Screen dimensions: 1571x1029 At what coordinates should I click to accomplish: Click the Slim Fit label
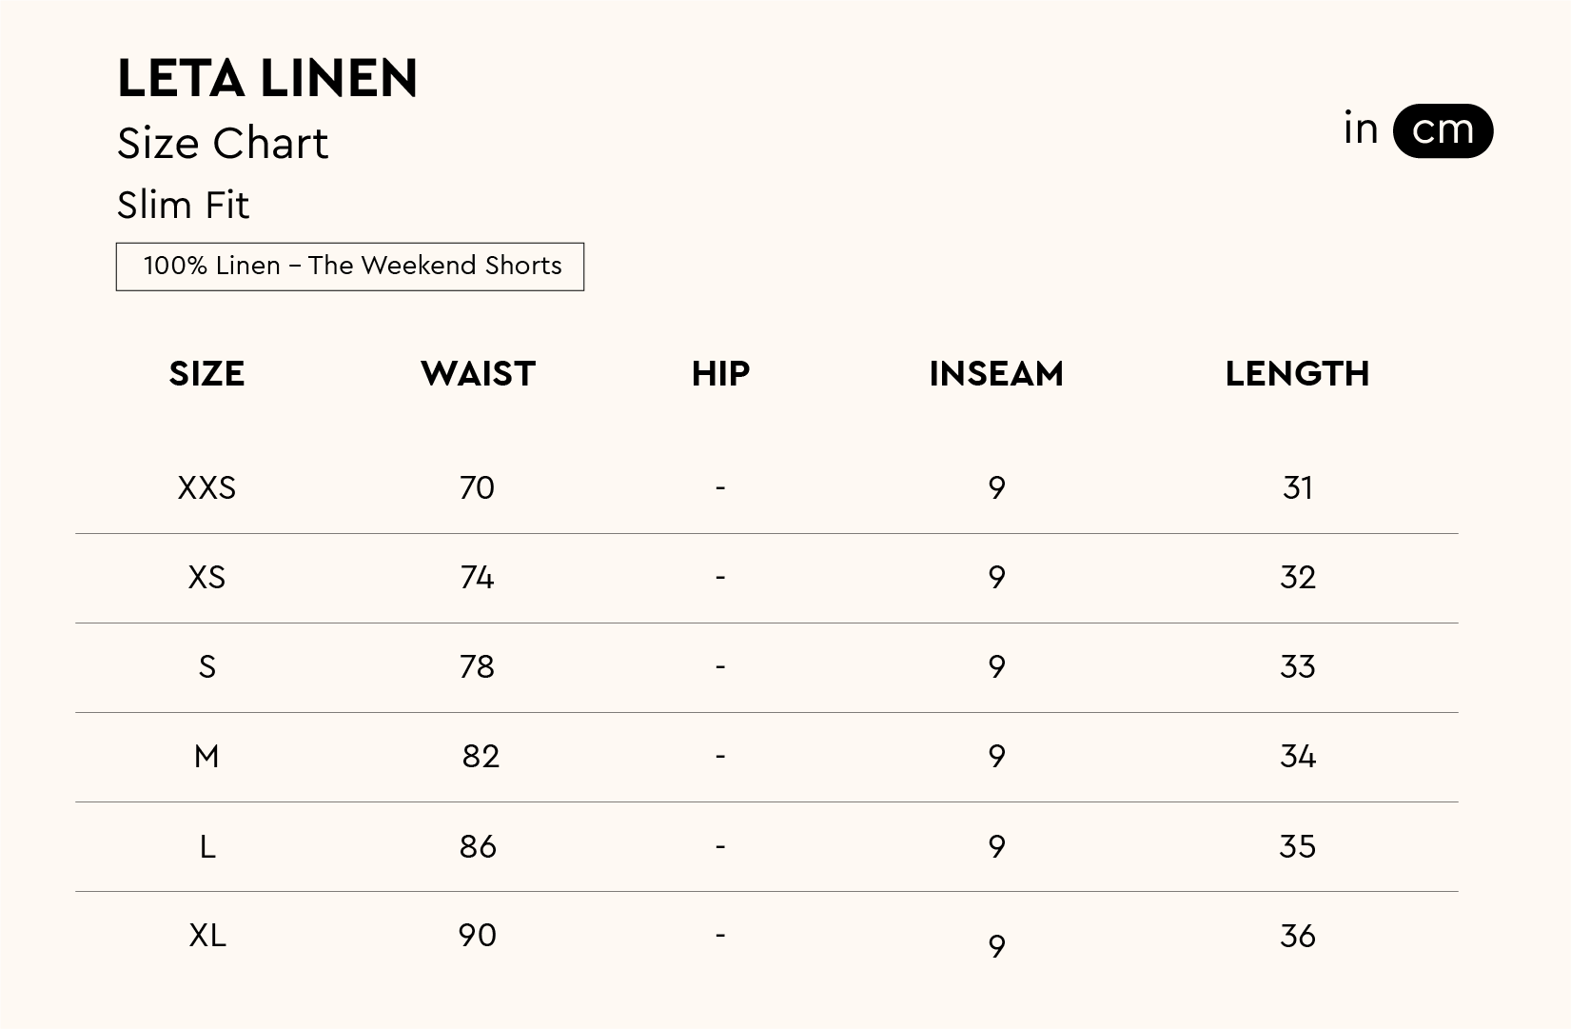[x=183, y=206]
